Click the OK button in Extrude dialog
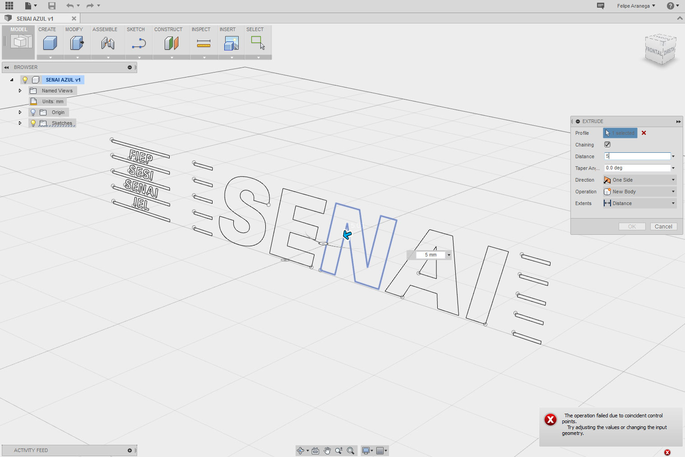This screenshot has height=457, width=685. [x=632, y=227]
